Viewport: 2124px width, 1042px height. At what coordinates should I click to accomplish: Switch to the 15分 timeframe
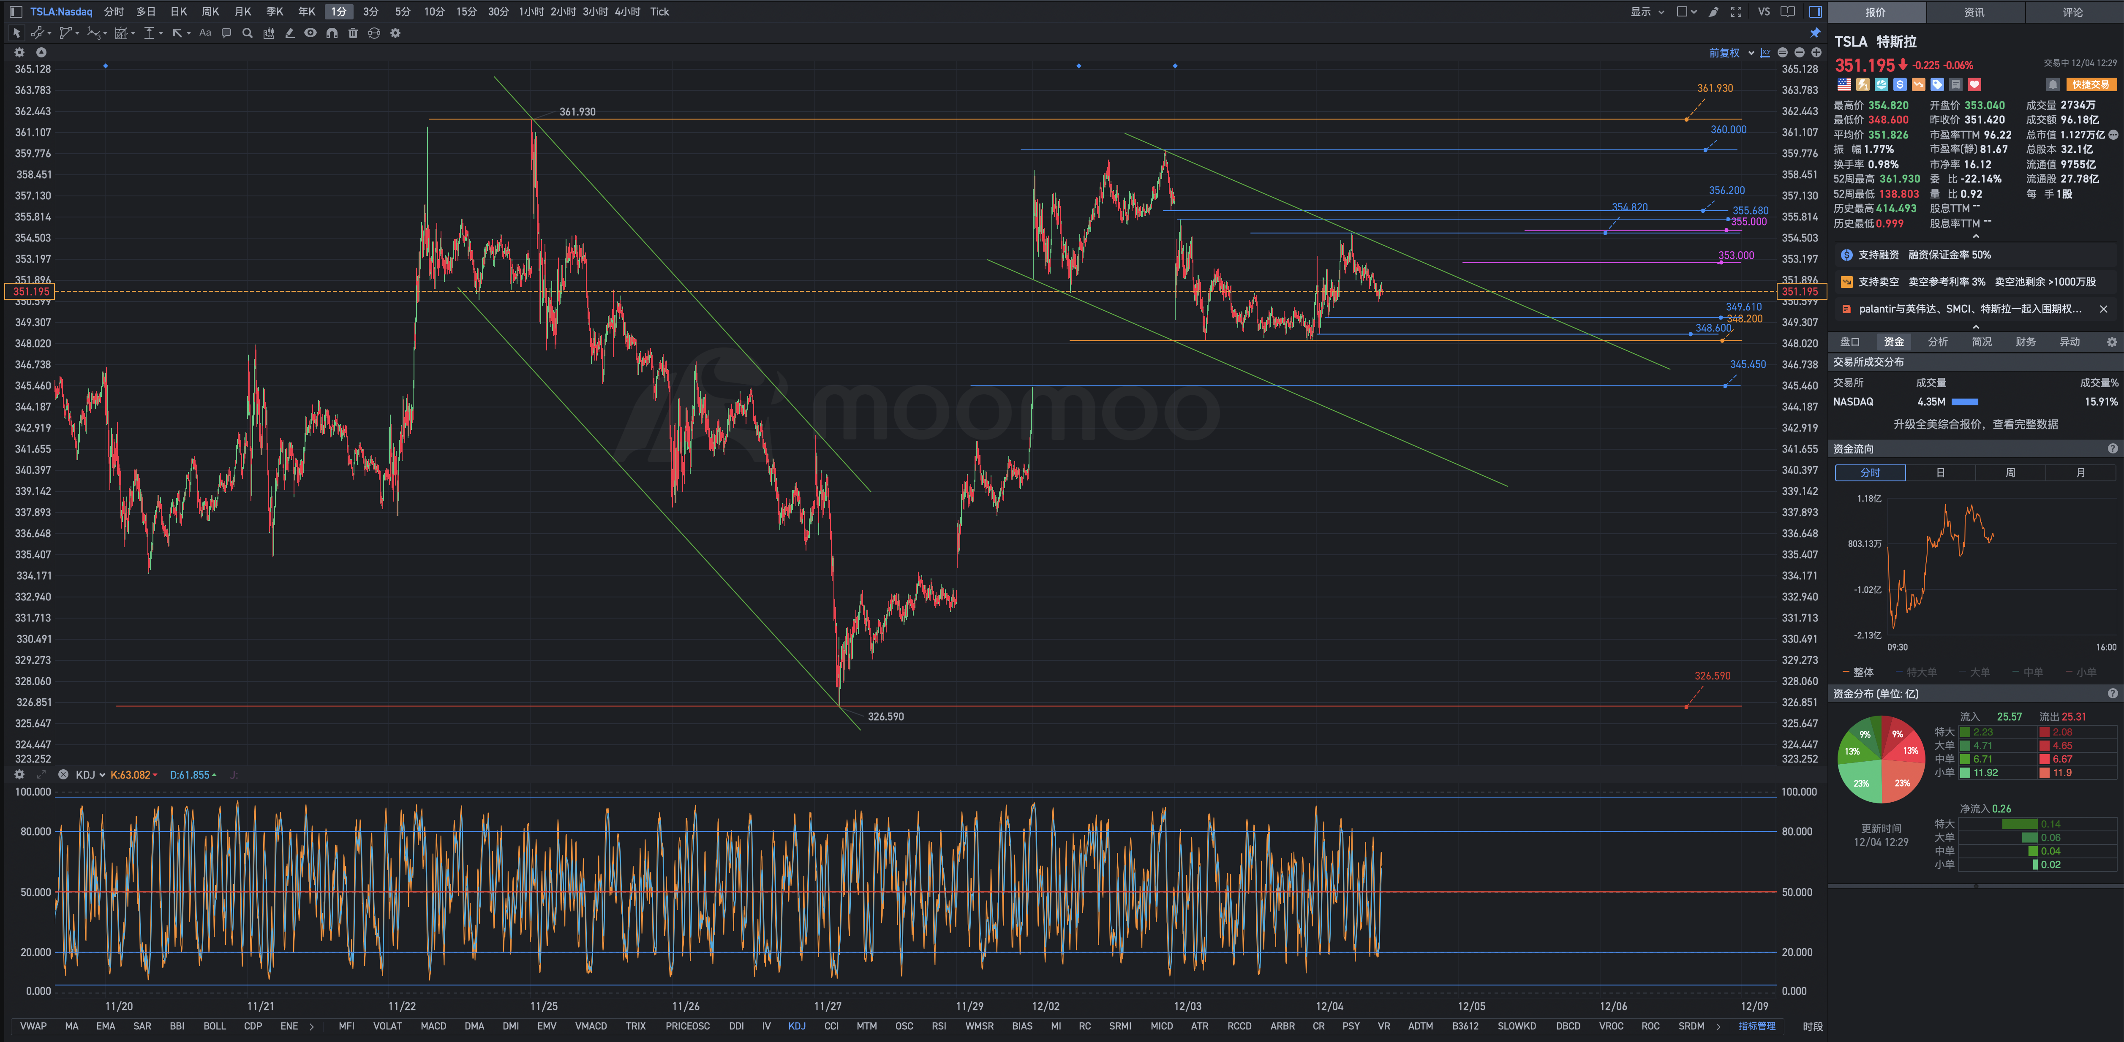click(x=467, y=11)
